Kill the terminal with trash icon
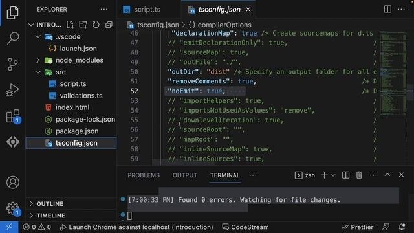The width and height of the screenshot is (414, 233). 359,175
